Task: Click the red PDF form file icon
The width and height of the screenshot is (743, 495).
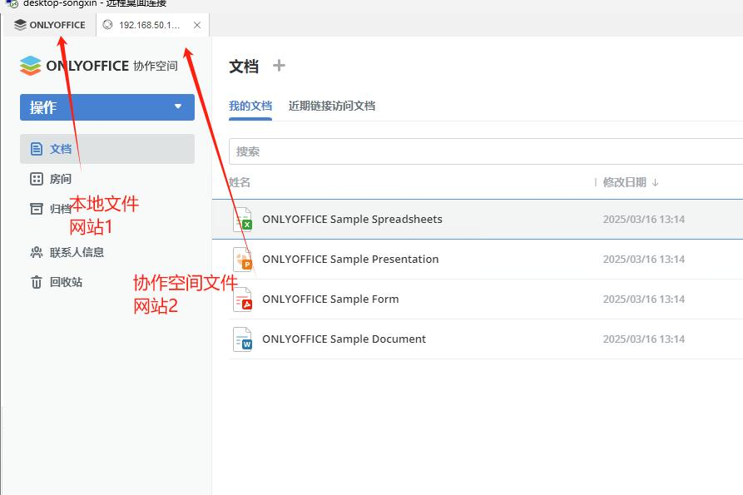Action: coord(243,299)
